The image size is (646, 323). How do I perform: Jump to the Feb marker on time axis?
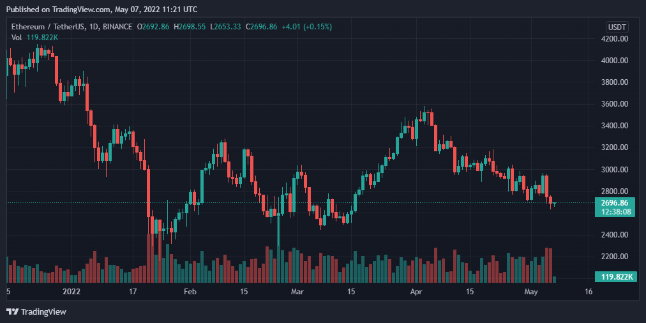tap(190, 292)
